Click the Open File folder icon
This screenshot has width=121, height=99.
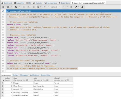pos(3,7)
